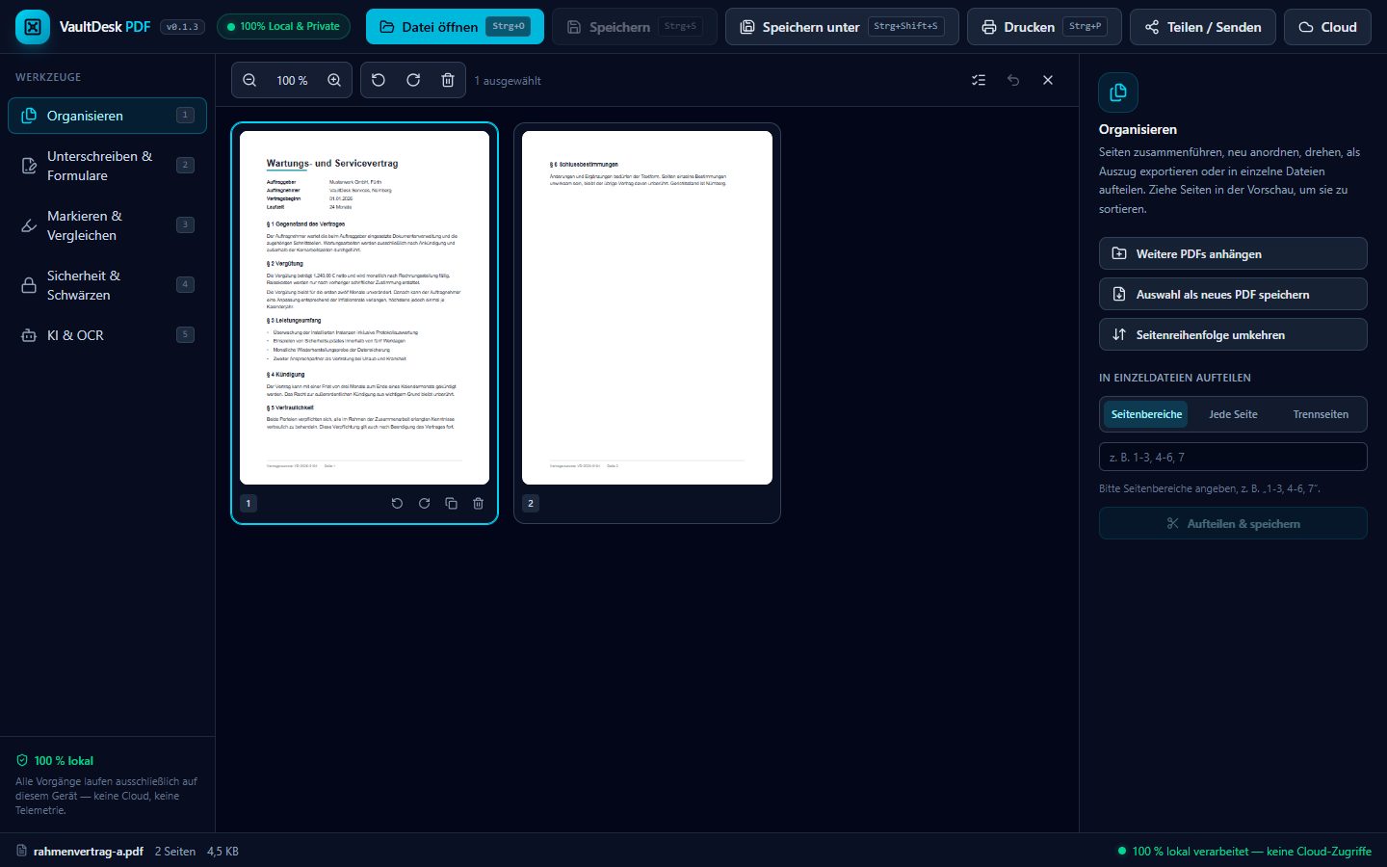The height and width of the screenshot is (867, 1387).
Task: Click the Aufteilen & speichern button
Action: pyautogui.click(x=1233, y=523)
